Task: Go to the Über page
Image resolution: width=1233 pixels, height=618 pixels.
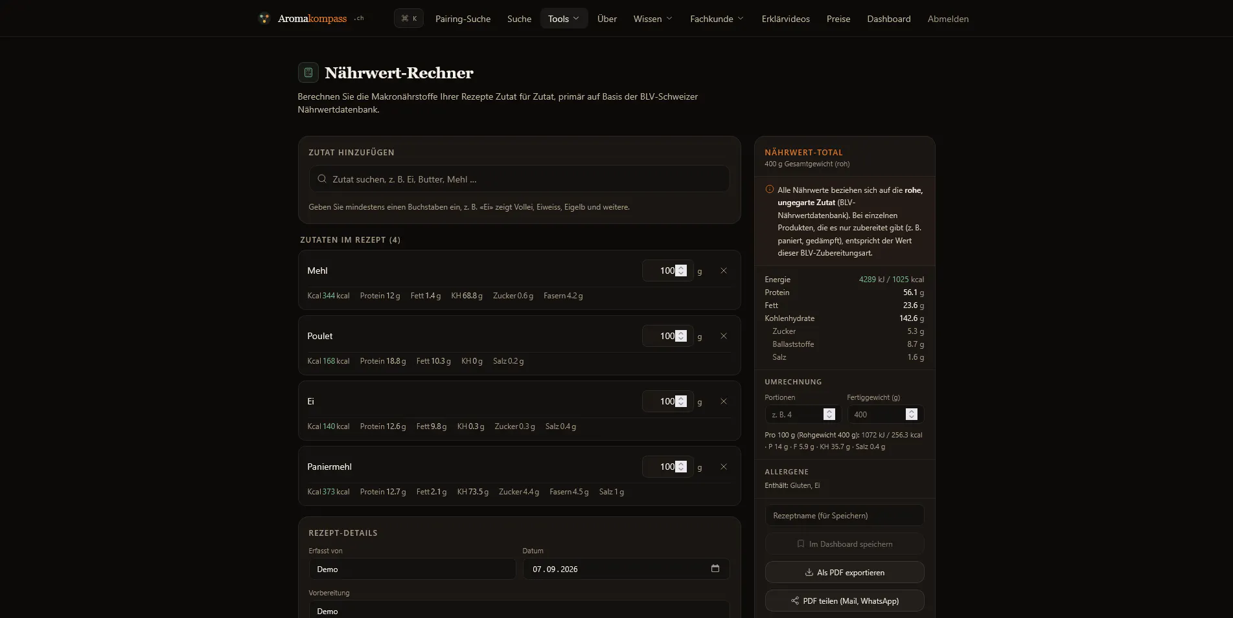Action: (607, 18)
